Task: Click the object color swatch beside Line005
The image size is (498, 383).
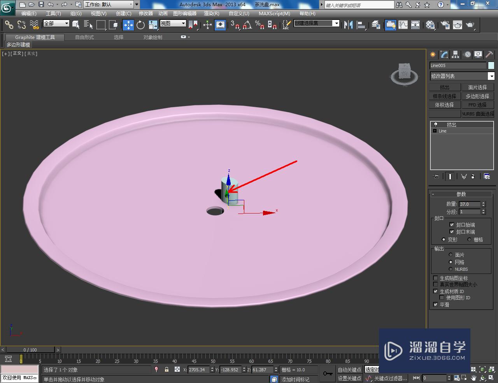Action: pyautogui.click(x=491, y=65)
